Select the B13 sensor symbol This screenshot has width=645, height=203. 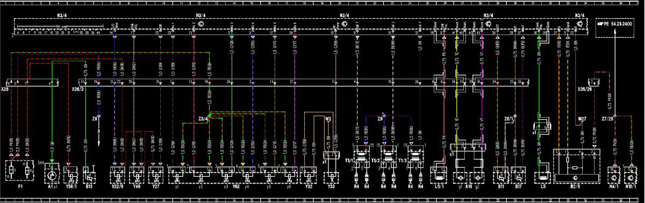[x=89, y=174]
